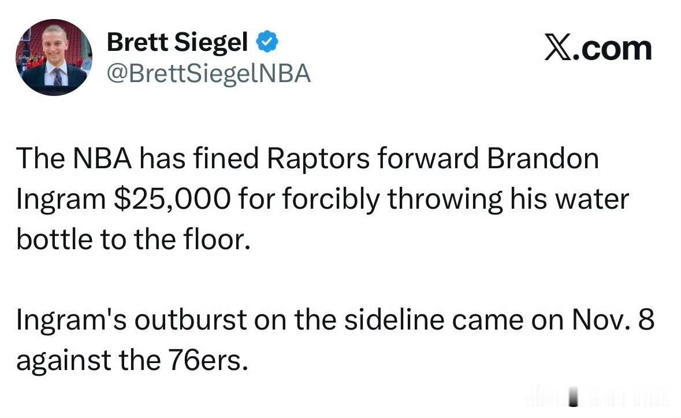
Task: Click the "bottle to the floor." line
Action: click(133, 240)
